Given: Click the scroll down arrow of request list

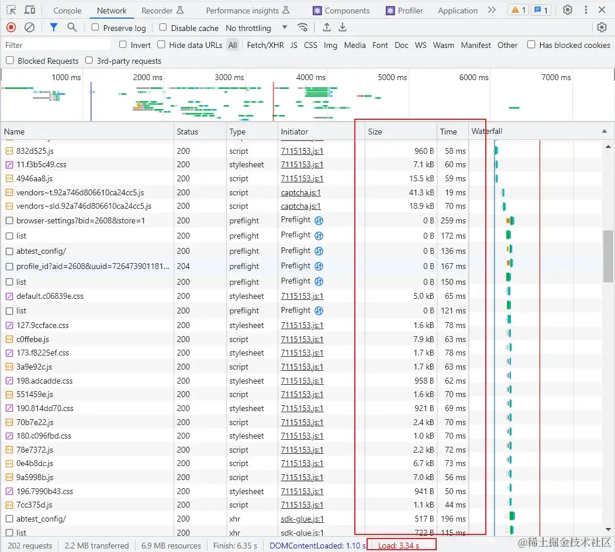Looking at the screenshot, I should point(608,529).
